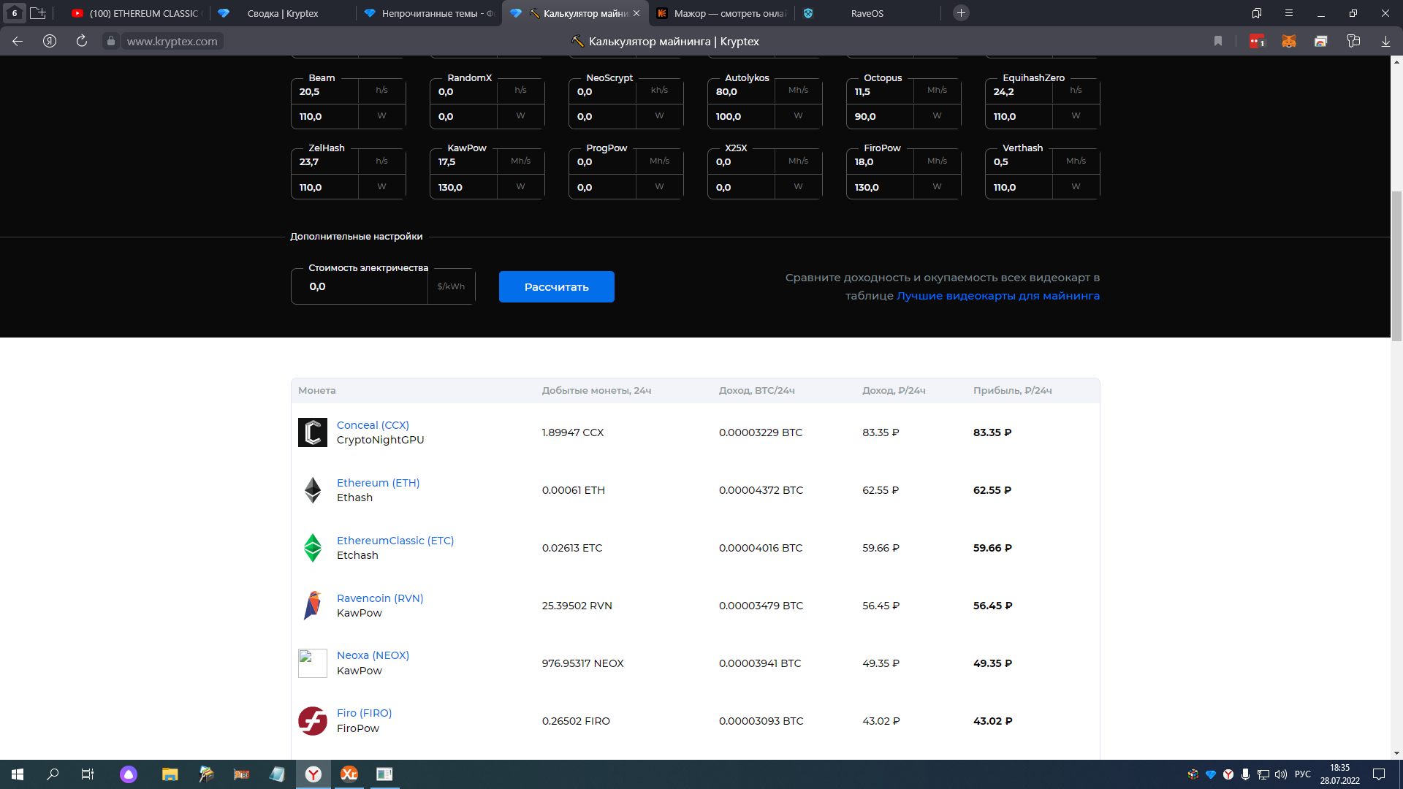Edit Beam hashrate field 20,5
The height and width of the screenshot is (789, 1403).
324,92
